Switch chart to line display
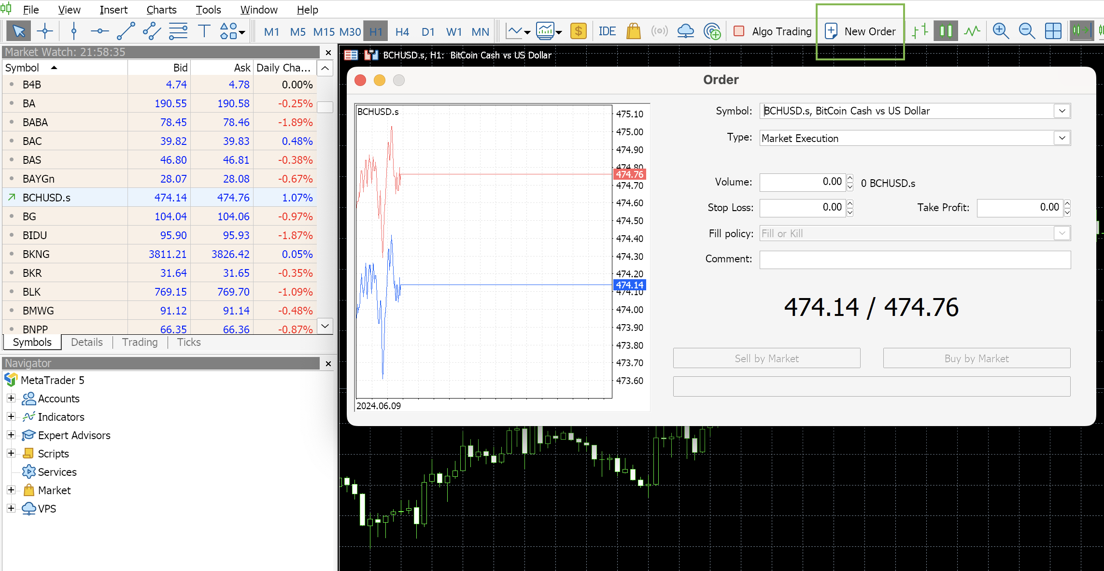 (973, 30)
